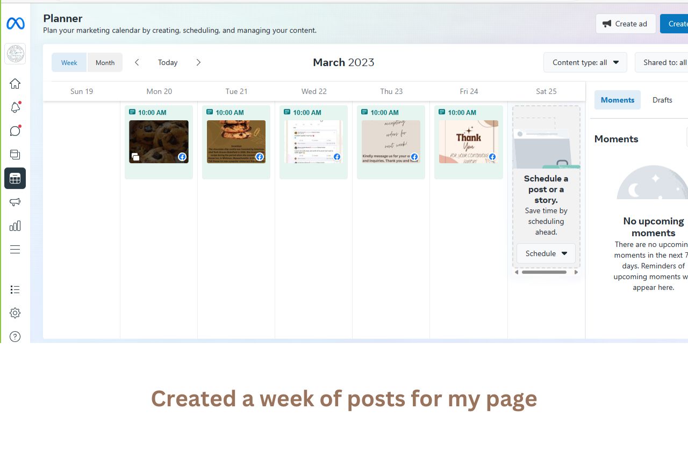Screen dimensions: 688x475
Task: Select the Moments tab
Action: 618,100
